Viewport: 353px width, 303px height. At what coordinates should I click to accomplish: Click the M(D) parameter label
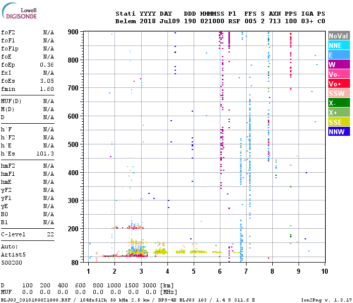tap(8, 110)
